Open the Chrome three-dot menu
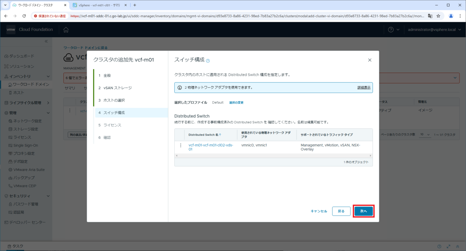Screen dimensions: 466x251 460,16
